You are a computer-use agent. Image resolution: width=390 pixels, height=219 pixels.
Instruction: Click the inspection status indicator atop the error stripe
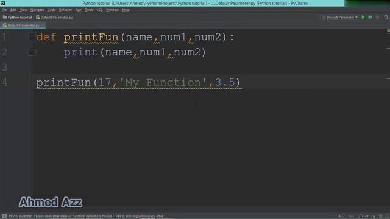pyautogui.click(x=388, y=31)
